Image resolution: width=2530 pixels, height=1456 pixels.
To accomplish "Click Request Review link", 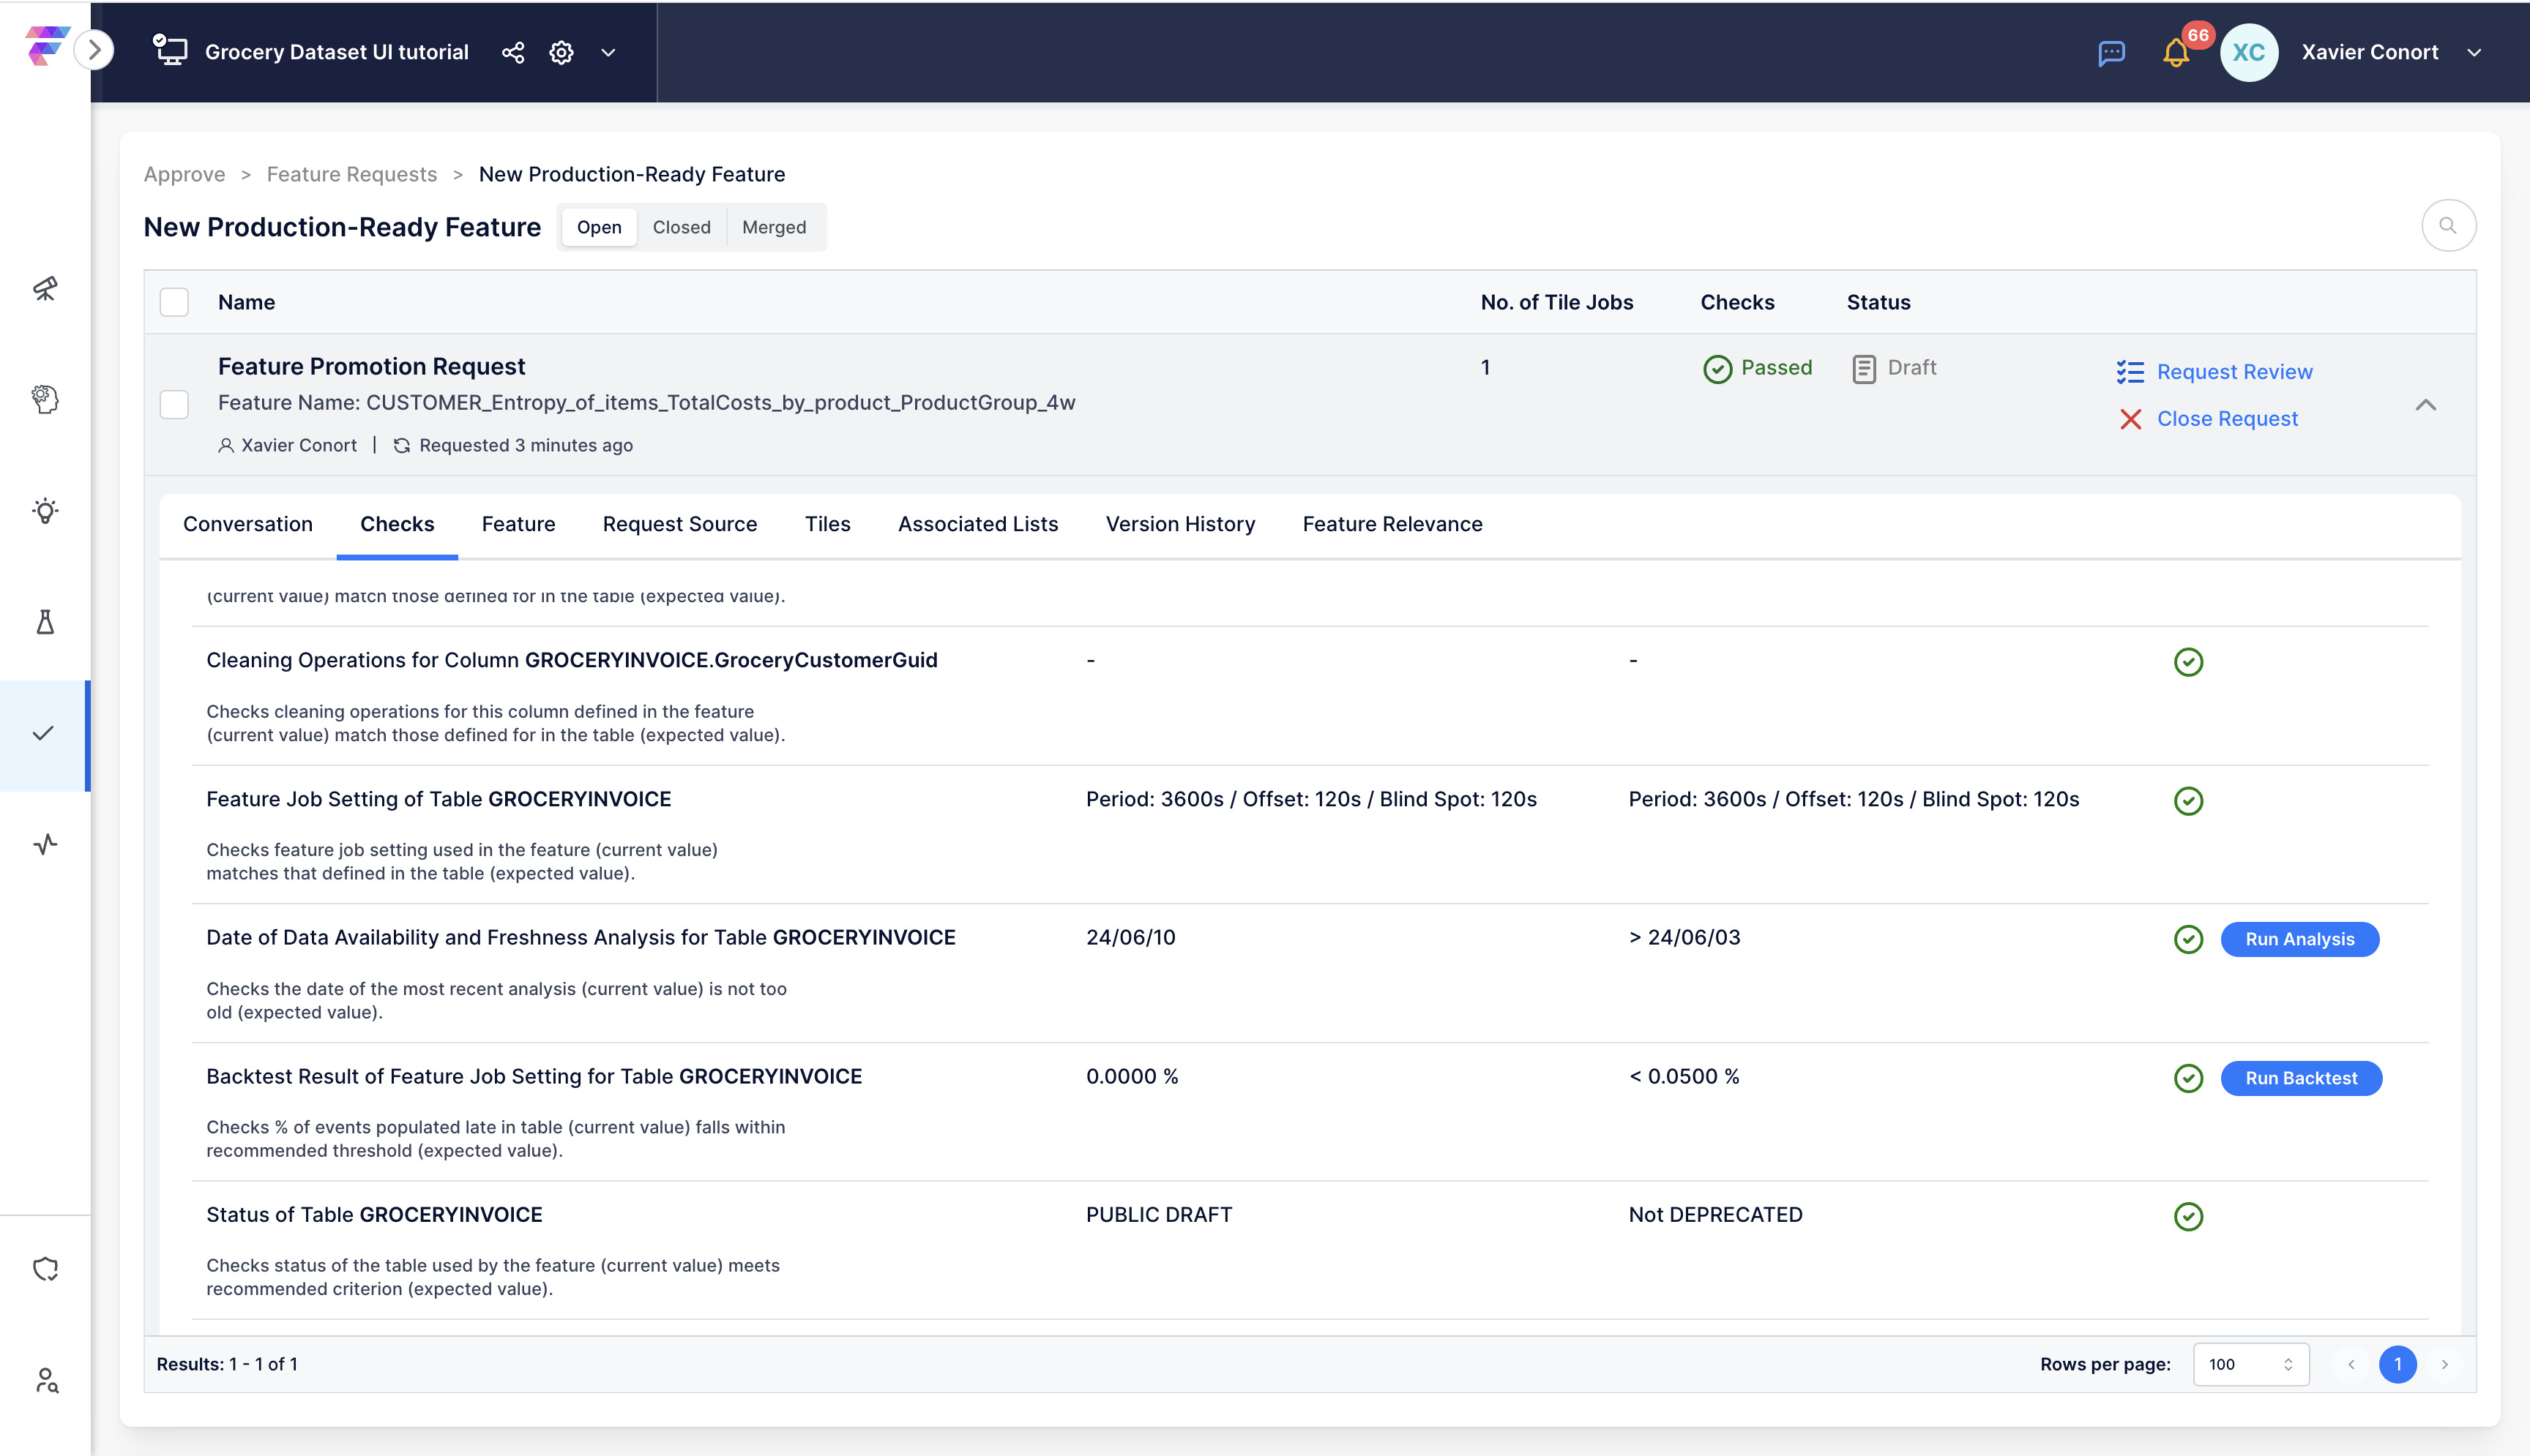I will coord(2234,371).
